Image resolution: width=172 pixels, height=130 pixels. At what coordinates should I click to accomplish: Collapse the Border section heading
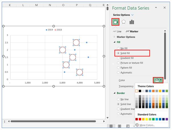[115, 93]
